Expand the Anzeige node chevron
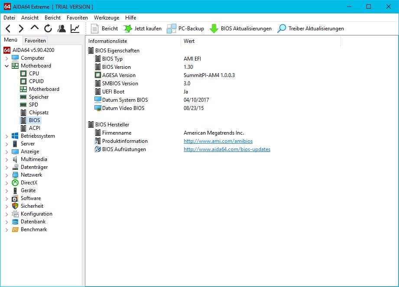 coord(6,152)
